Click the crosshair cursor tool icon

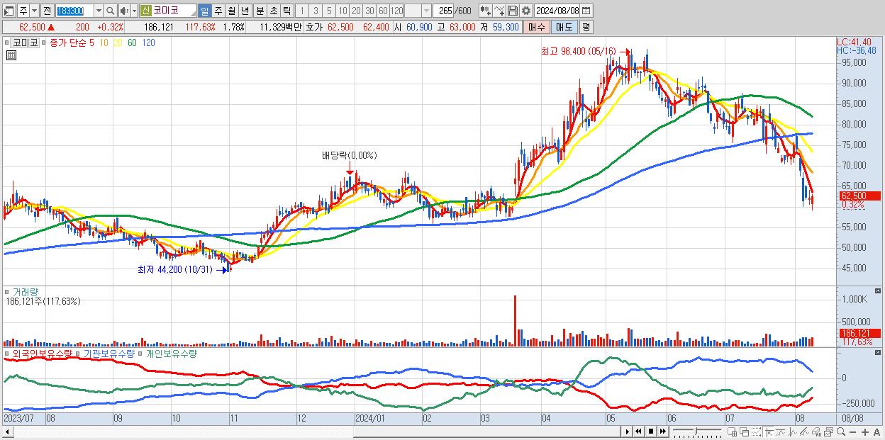point(769,432)
